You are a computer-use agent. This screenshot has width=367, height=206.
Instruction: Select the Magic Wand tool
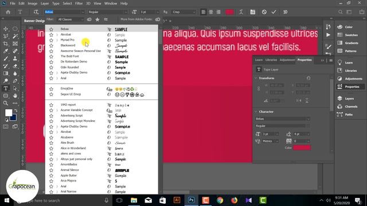pos(15,36)
